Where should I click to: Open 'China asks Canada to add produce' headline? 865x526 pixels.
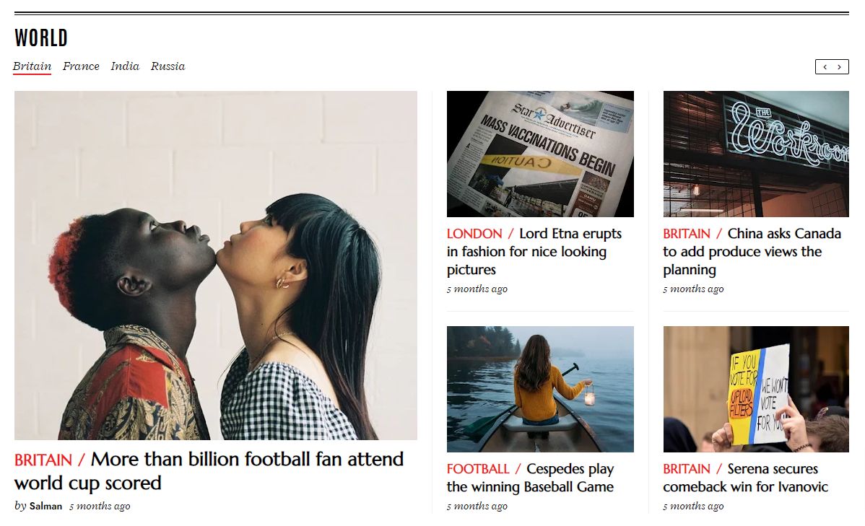click(752, 251)
